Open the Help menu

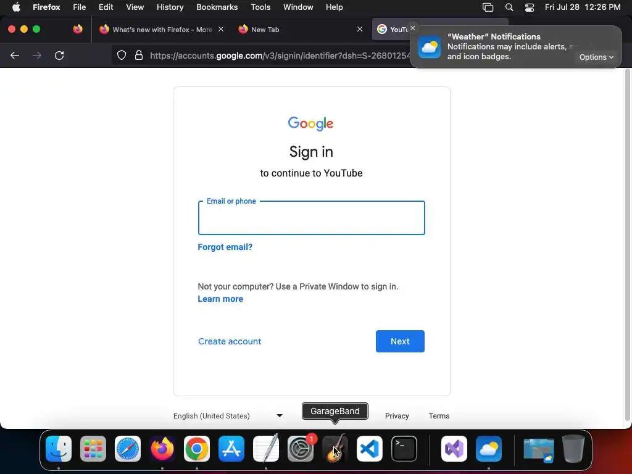pos(334,7)
